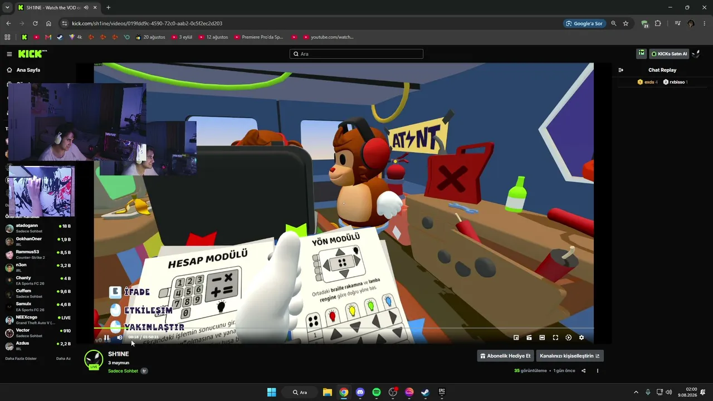Open the media control icon in Chrome
The width and height of the screenshot is (713, 401).
[x=677, y=23]
